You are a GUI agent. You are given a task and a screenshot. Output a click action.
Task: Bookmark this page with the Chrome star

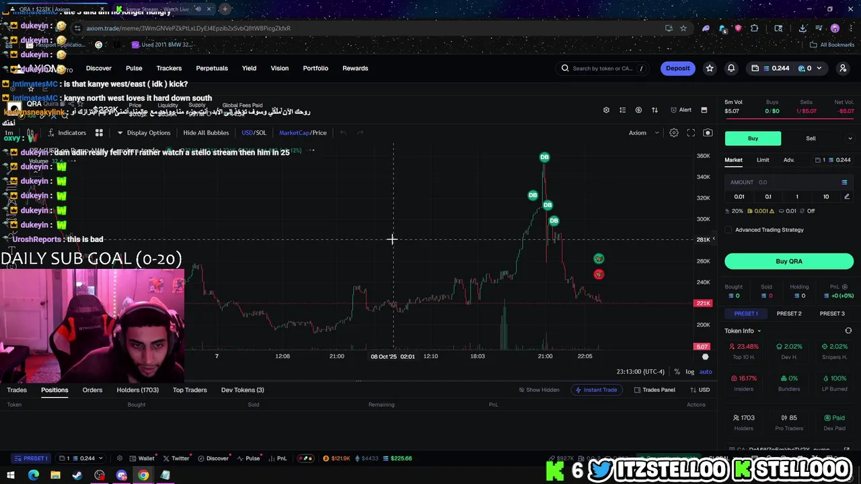point(683,28)
